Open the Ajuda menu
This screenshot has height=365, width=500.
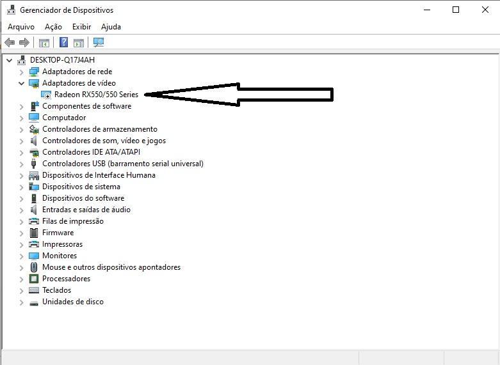111,27
